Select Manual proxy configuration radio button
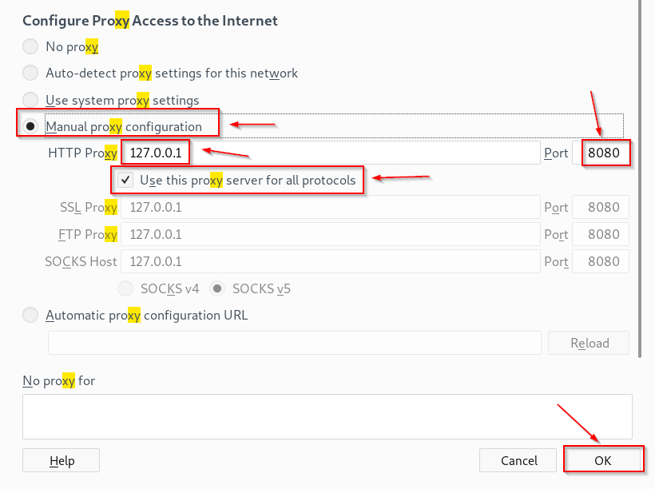This screenshot has width=655, height=489. 30,126
